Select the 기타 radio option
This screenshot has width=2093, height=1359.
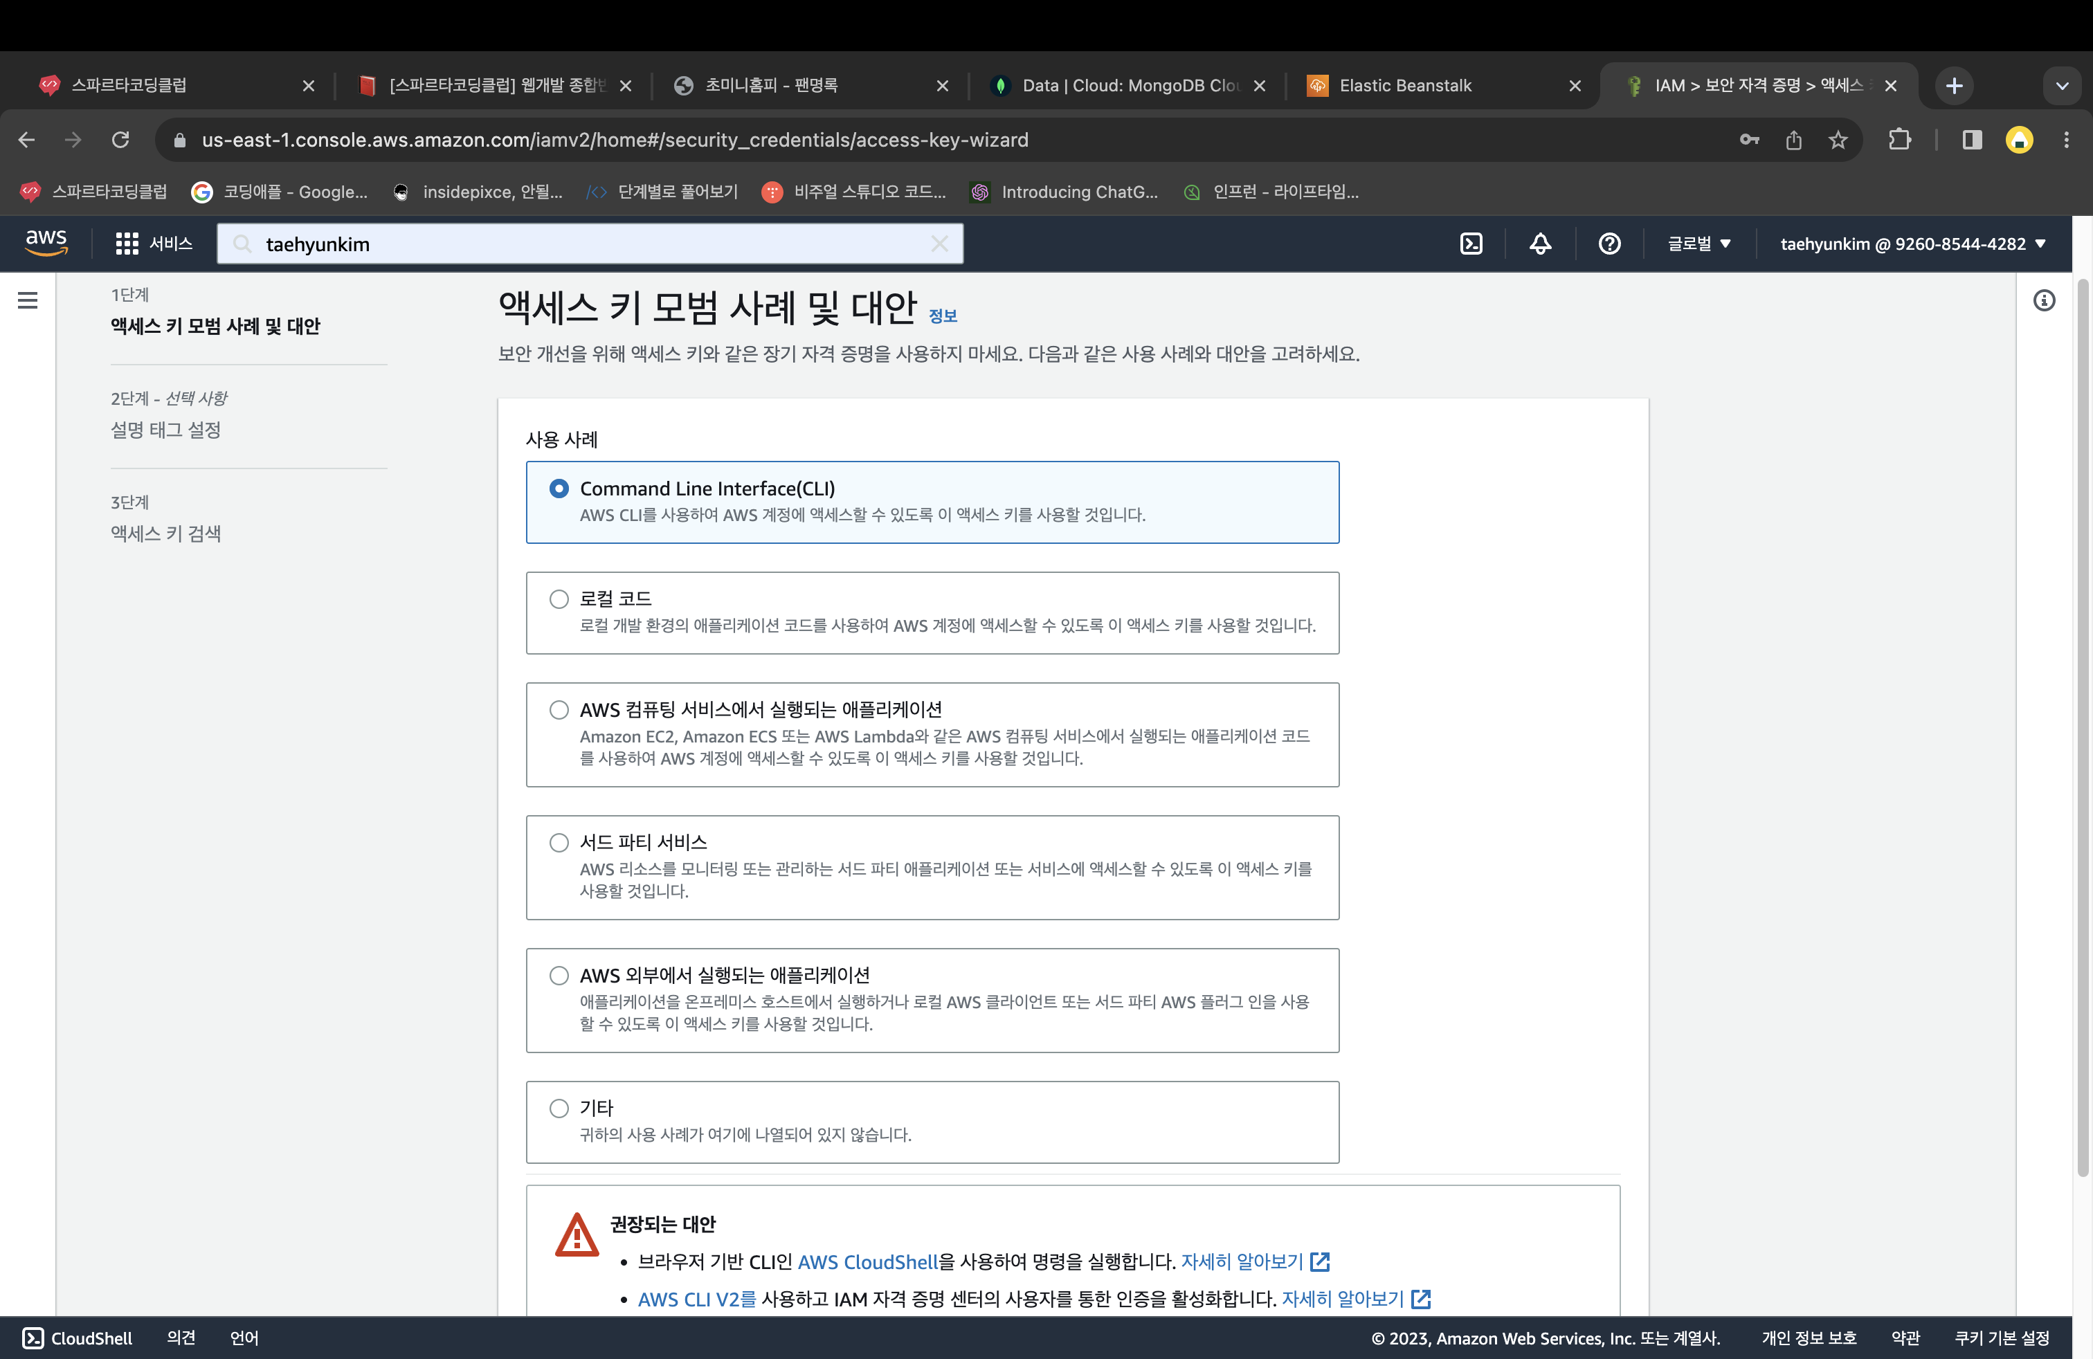(559, 1109)
